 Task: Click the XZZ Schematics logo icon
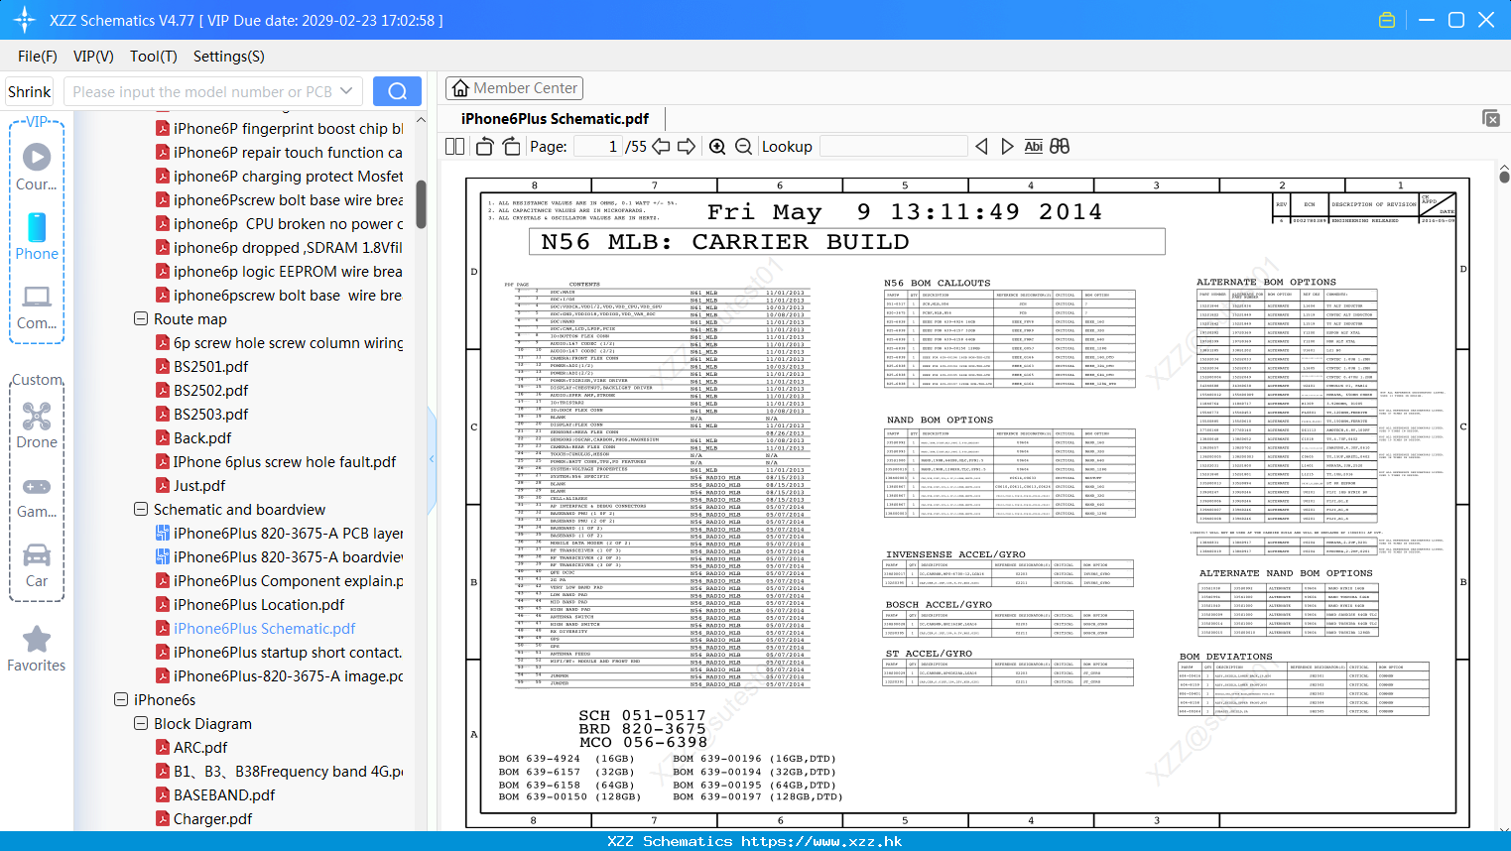[x=24, y=20]
